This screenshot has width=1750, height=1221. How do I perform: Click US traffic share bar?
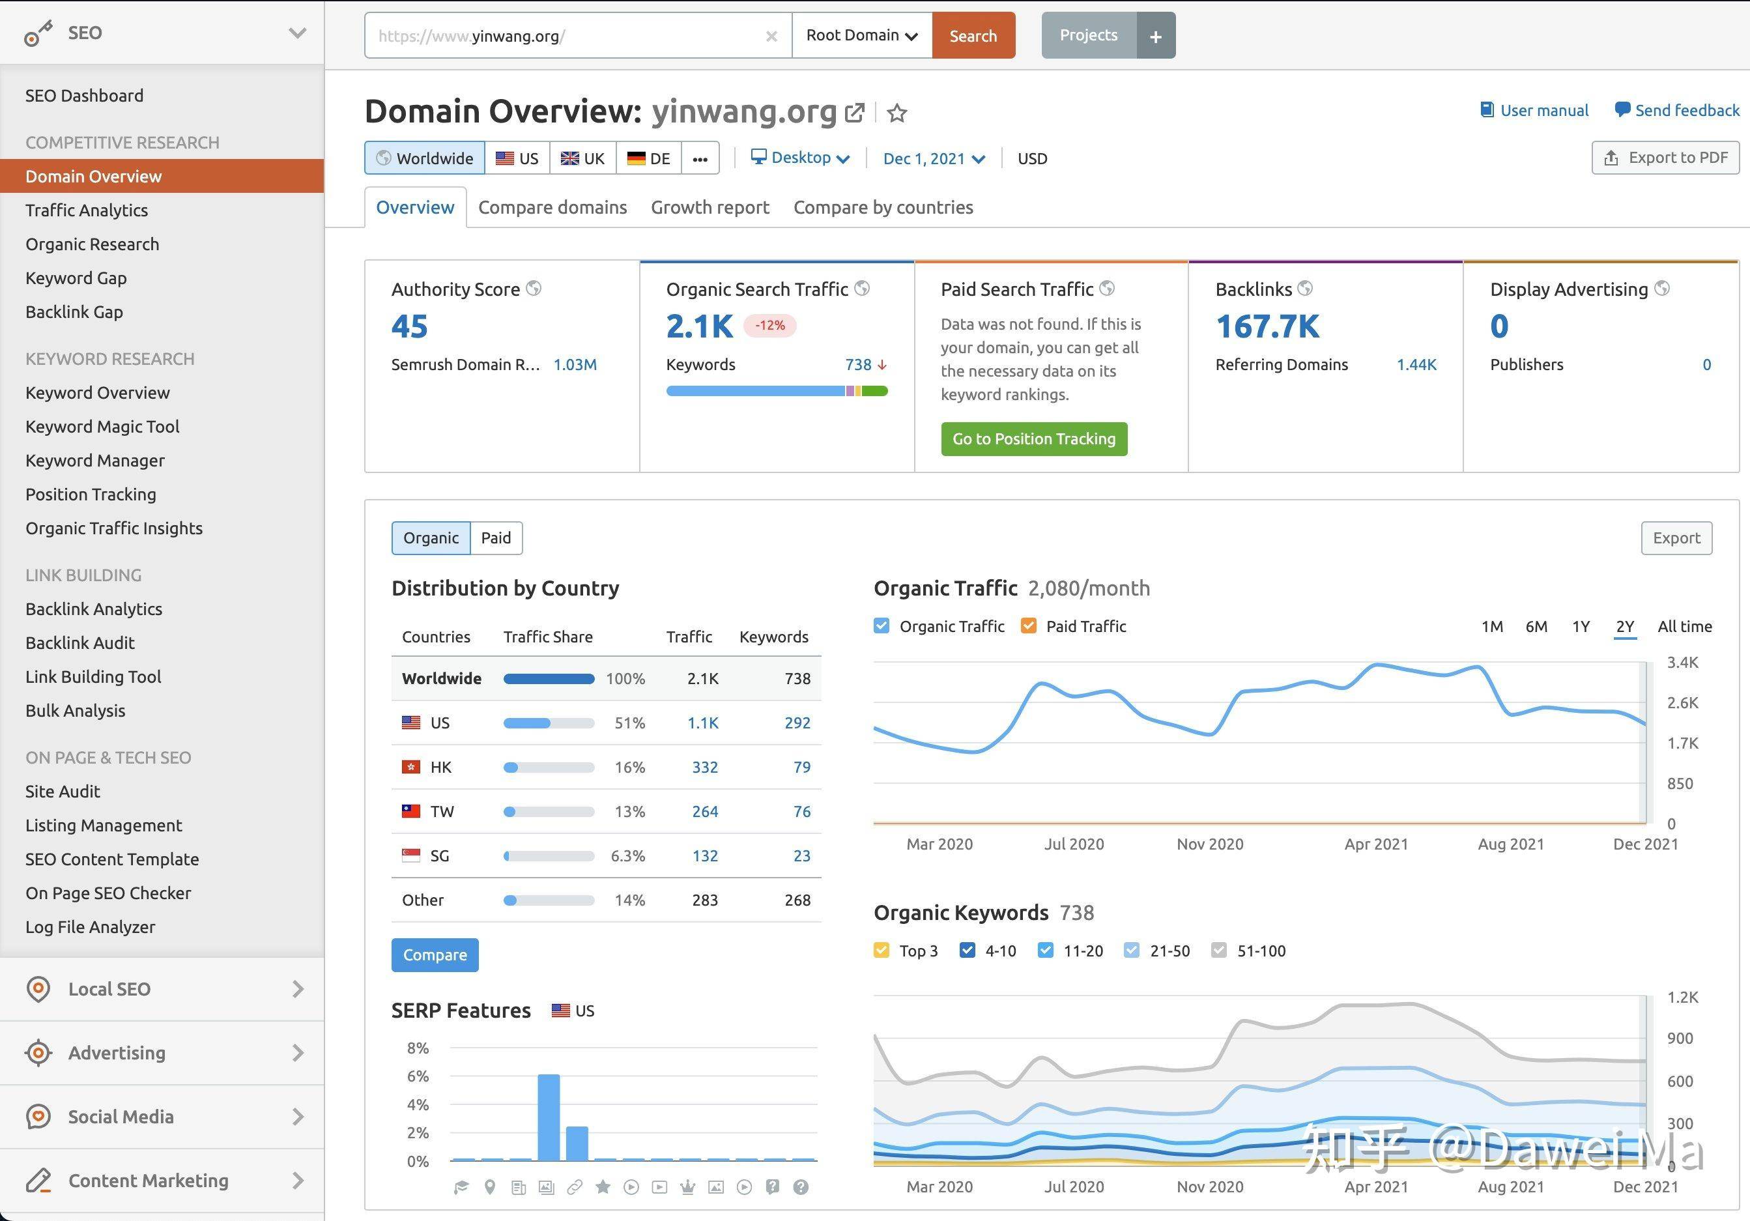click(548, 723)
